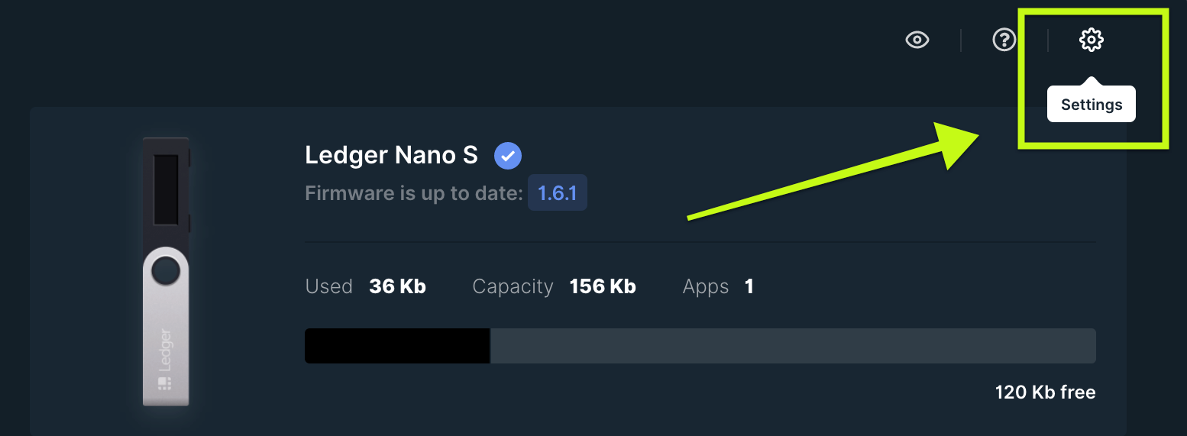This screenshot has width=1187, height=436.
Task: Click the firmware version 1.6.1 badge
Action: 558,192
